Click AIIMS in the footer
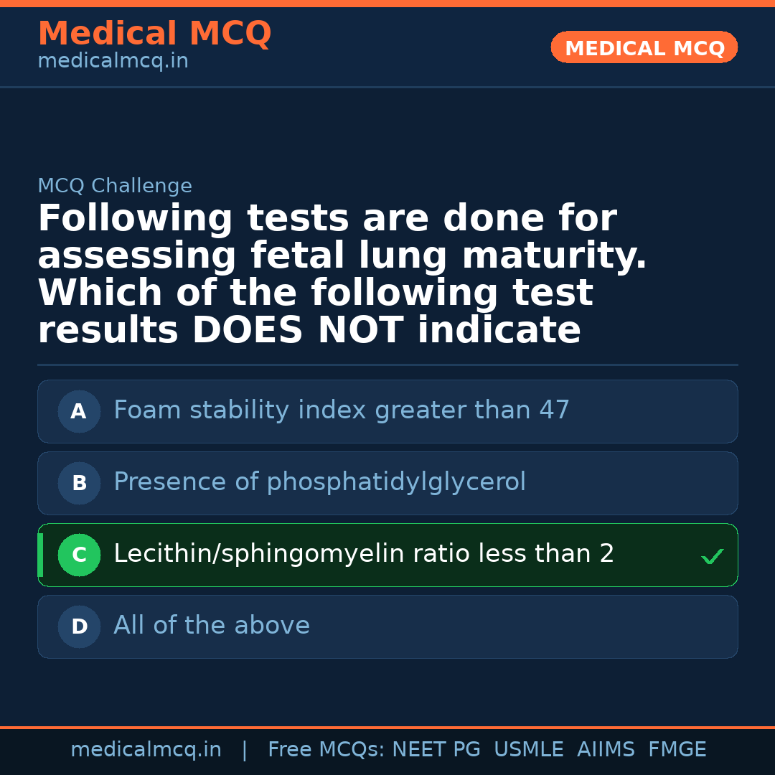 pos(606,750)
